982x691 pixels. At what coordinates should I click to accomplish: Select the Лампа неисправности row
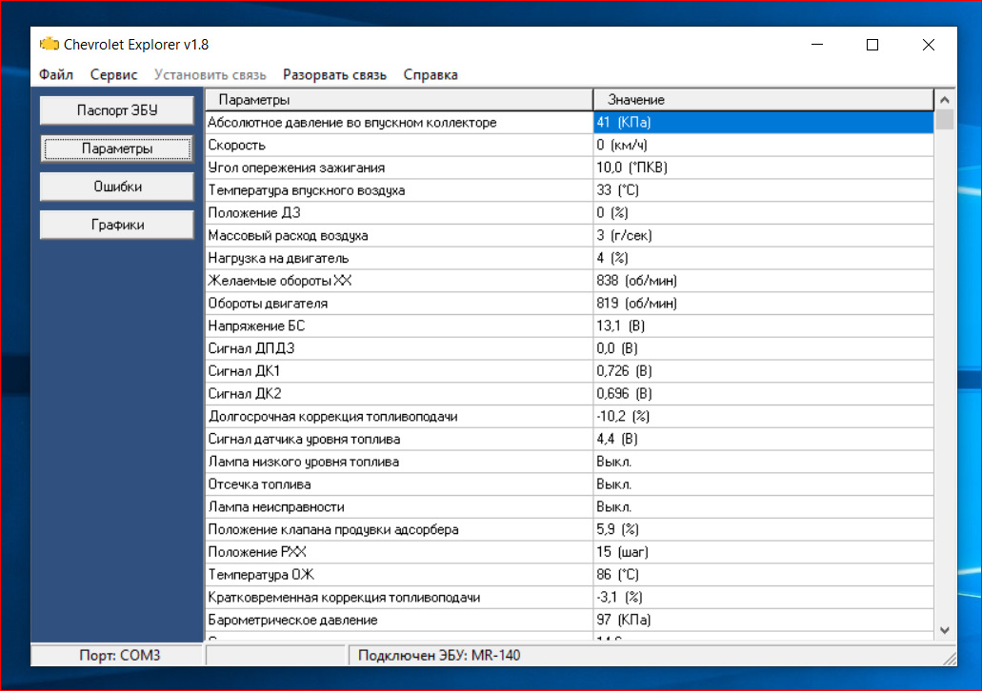click(x=570, y=507)
